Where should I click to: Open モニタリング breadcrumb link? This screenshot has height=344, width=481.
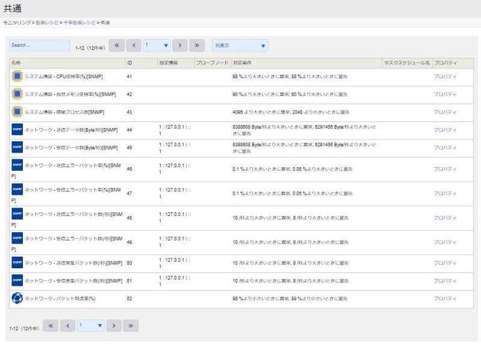(17, 23)
